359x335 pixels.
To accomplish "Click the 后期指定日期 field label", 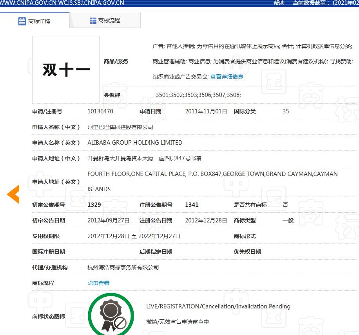I will (156, 252).
